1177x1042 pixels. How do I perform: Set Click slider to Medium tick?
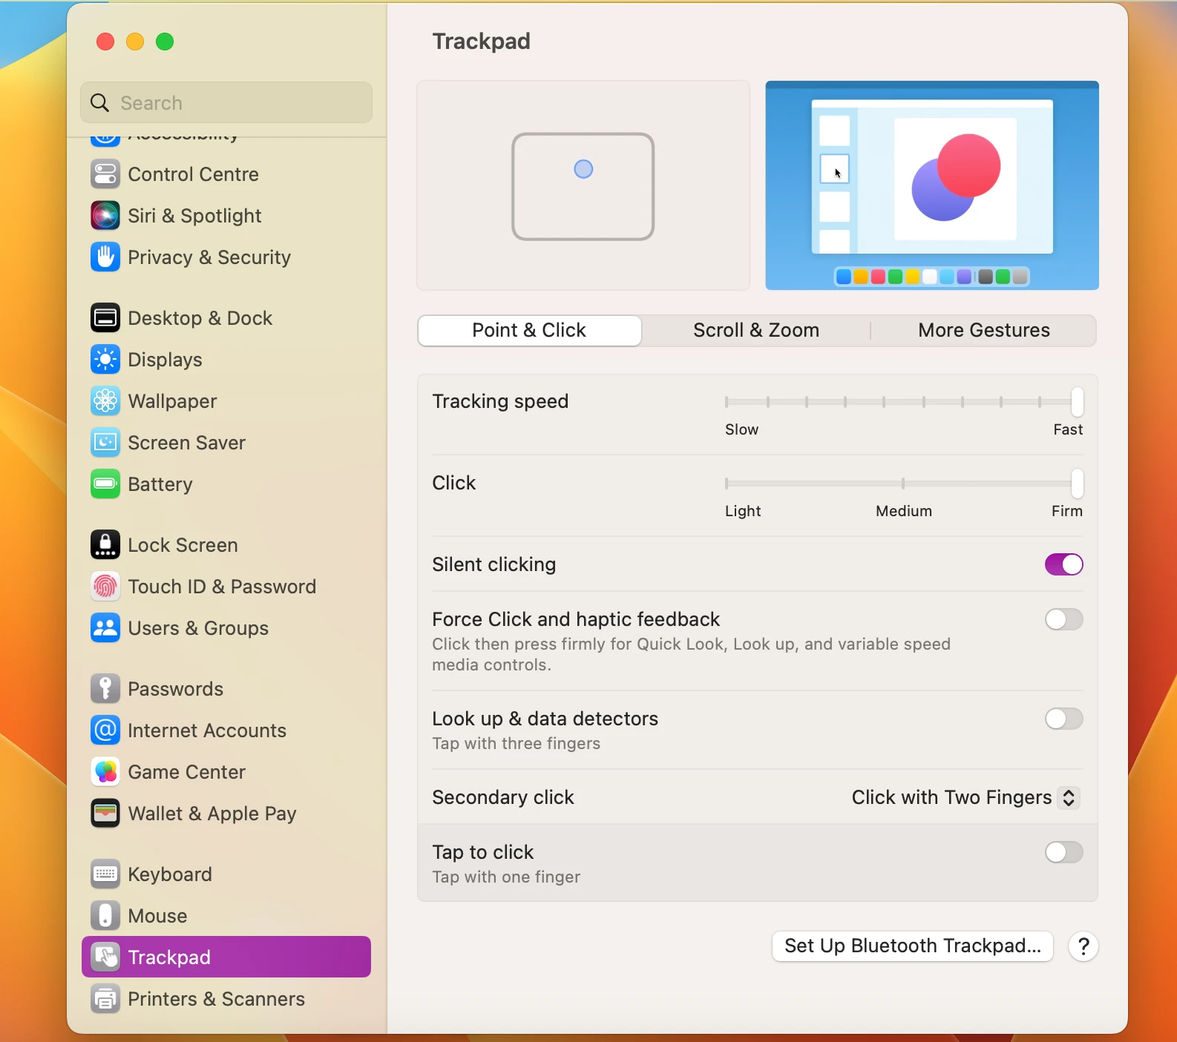pyautogui.click(x=903, y=484)
